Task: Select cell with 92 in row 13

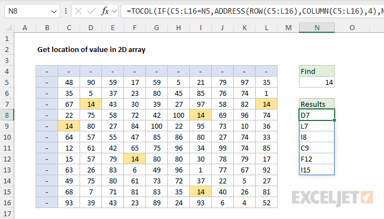Action: (267, 170)
